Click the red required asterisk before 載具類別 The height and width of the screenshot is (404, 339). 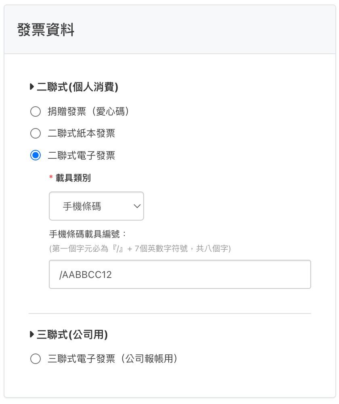[51, 178]
